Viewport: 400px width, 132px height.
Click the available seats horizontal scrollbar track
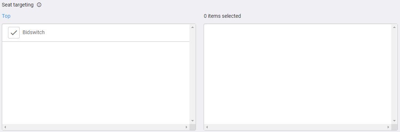coord(96,127)
